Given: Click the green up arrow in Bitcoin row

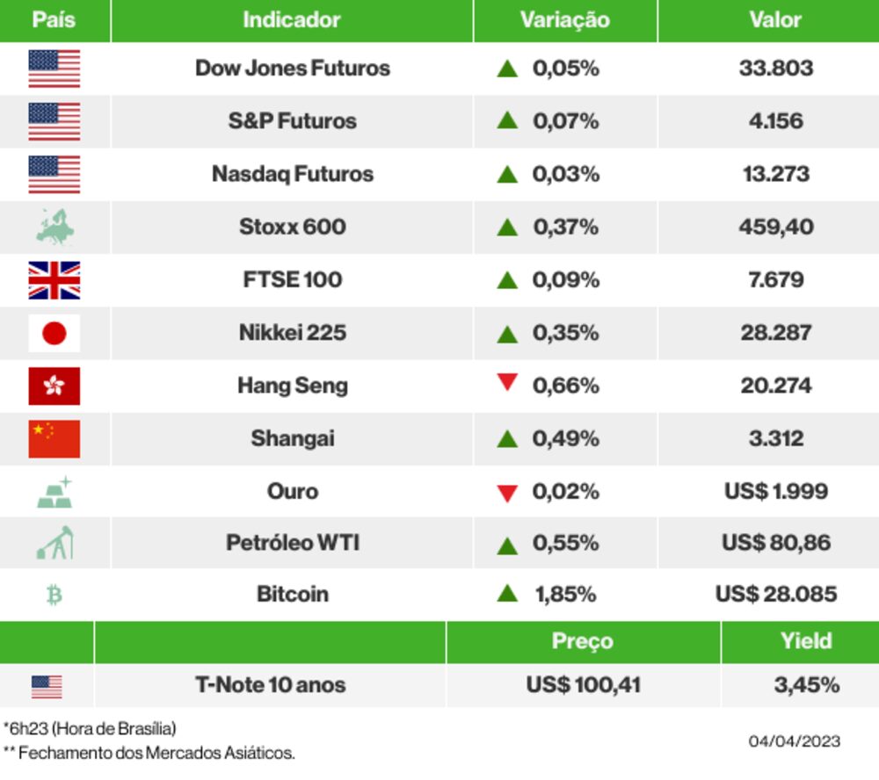Looking at the screenshot, I should (x=506, y=594).
